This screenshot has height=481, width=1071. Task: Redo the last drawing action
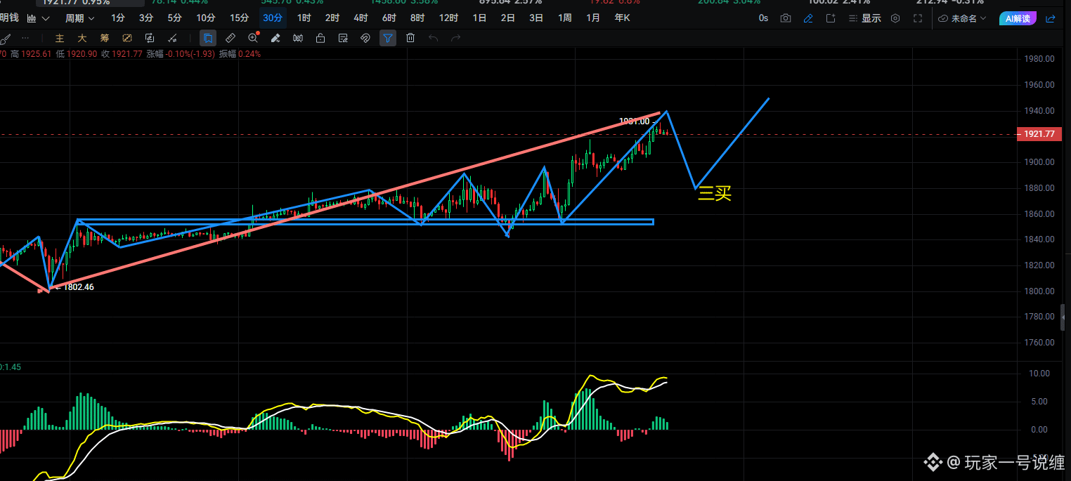[455, 38]
